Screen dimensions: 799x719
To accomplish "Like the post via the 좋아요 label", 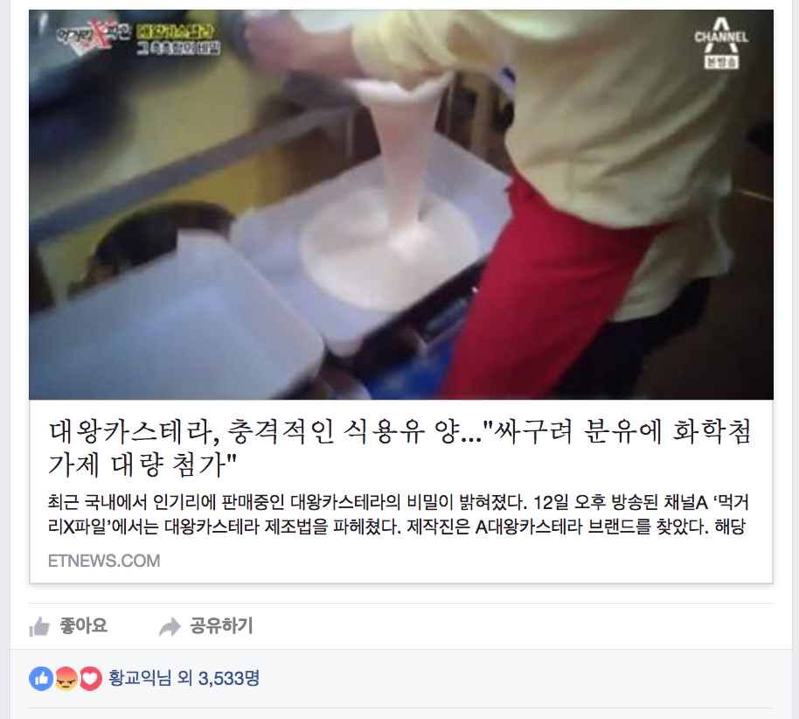I will coord(84,625).
